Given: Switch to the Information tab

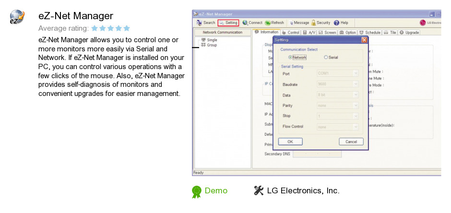Looking at the screenshot, I should 266,32.
